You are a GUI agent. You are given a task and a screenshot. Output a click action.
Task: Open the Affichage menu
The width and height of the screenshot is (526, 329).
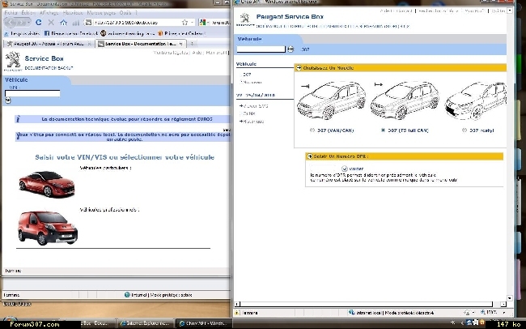pyautogui.click(x=49, y=13)
